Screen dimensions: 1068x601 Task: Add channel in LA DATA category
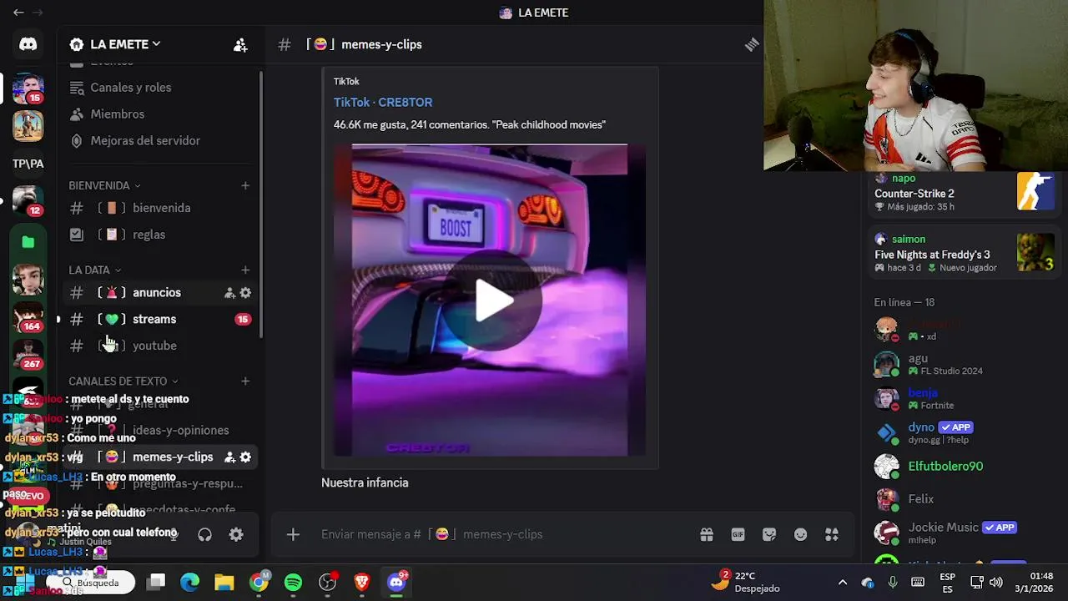coord(245,270)
